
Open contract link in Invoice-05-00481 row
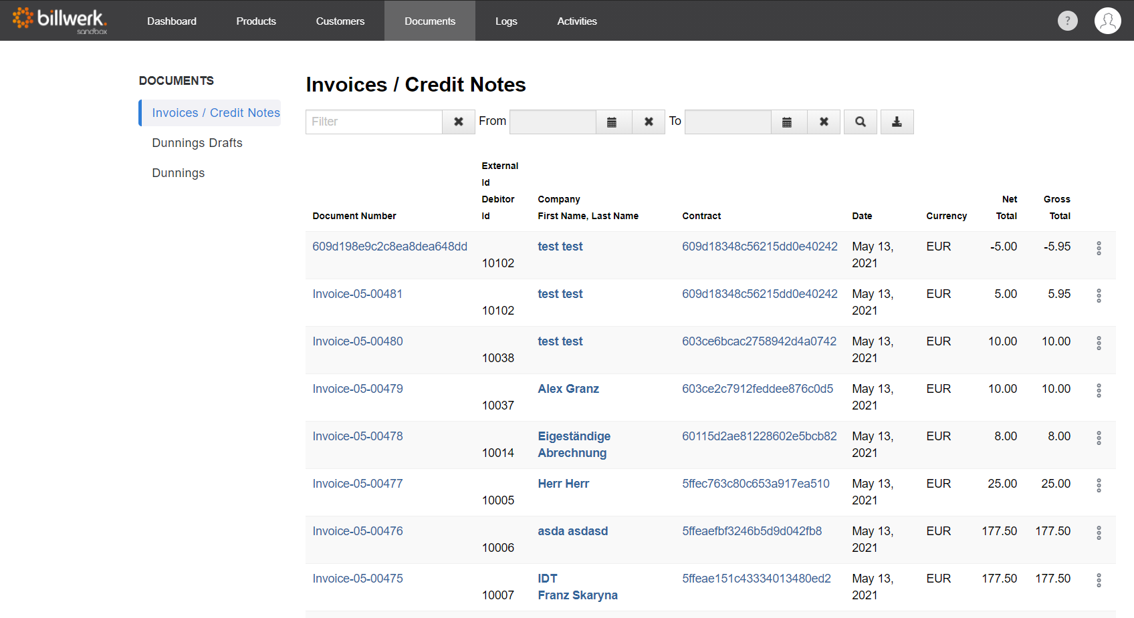coord(760,294)
